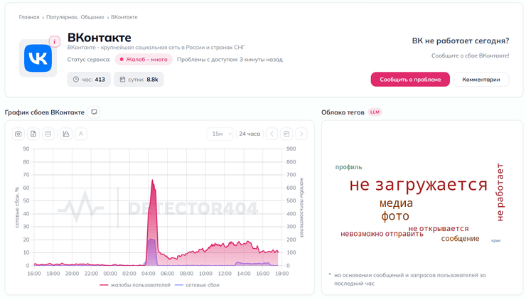The width and height of the screenshot is (526, 300).
Task: Click the calendar icon in daily counter
Action: coord(122,80)
